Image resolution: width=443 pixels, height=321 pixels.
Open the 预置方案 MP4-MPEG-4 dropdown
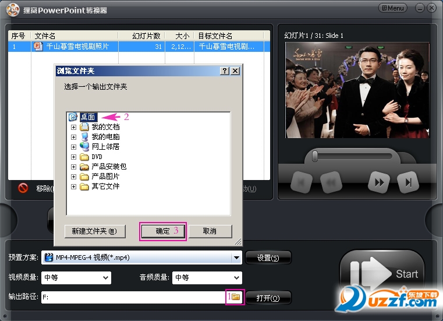tap(236, 257)
